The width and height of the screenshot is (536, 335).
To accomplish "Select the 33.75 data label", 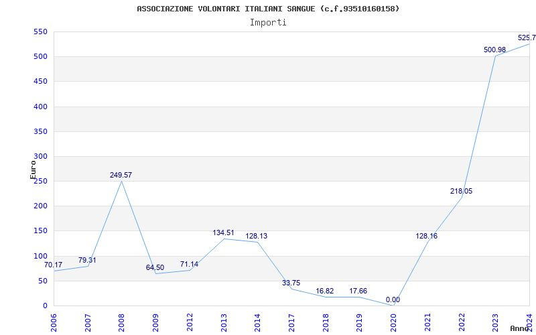I will pyautogui.click(x=291, y=283).
